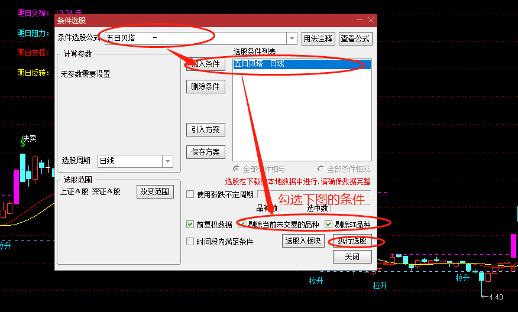Close the 条件选股 dialog with X
The width and height of the screenshot is (518, 312).
pos(371,20)
